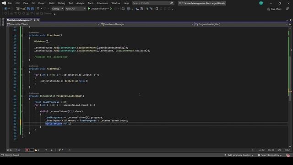Collapse the ProgressLoadingBar method outline

[x=22, y=96]
